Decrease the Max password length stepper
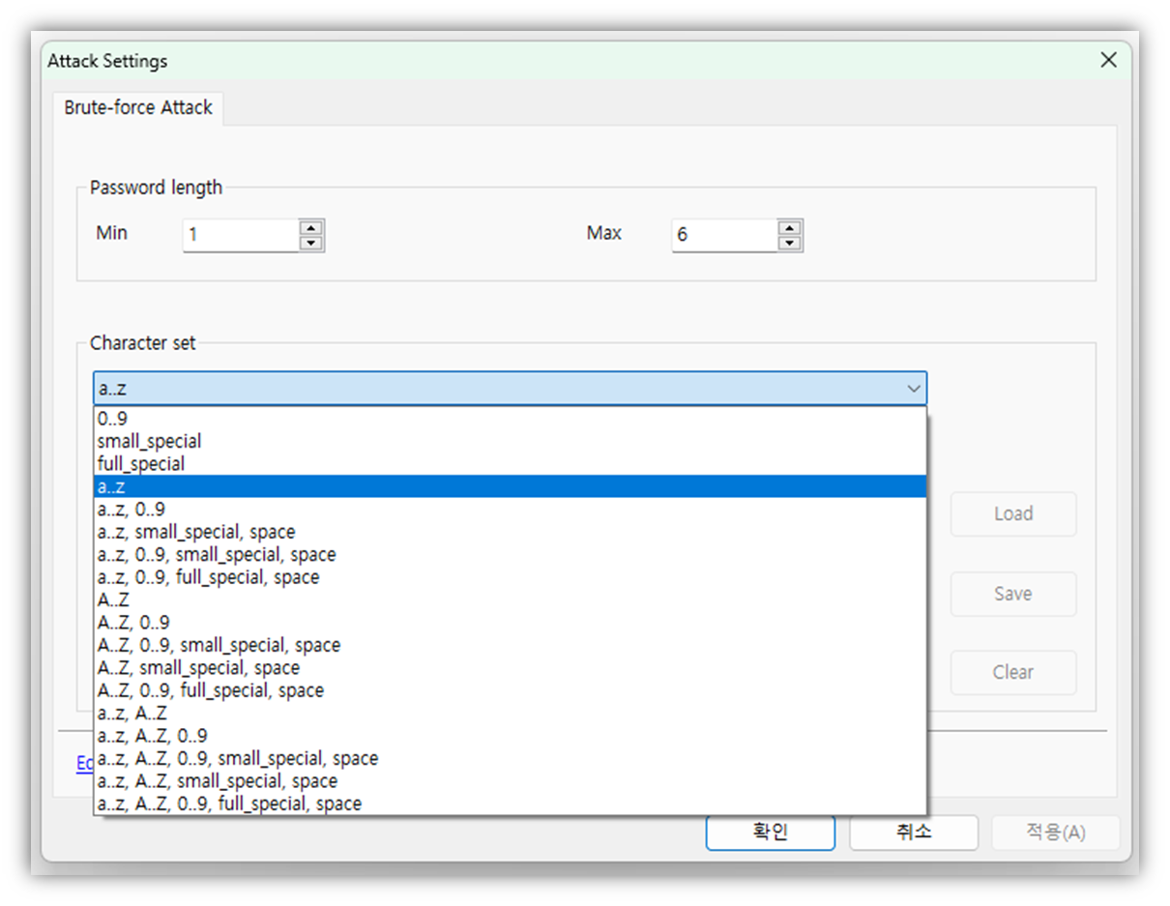Screen dimensions: 1170x906 (x=790, y=243)
